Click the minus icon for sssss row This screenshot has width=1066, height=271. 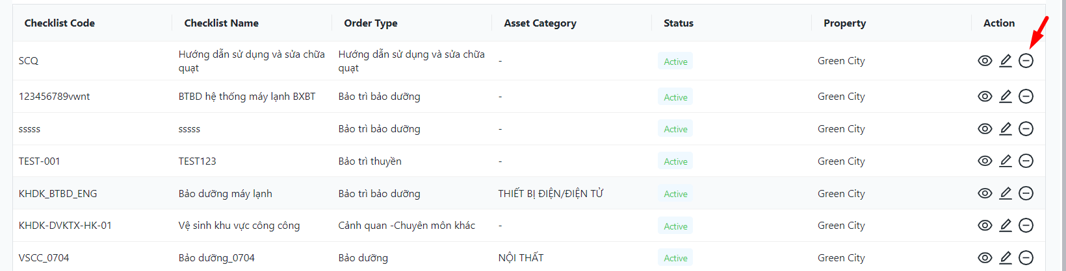pos(1026,128)
